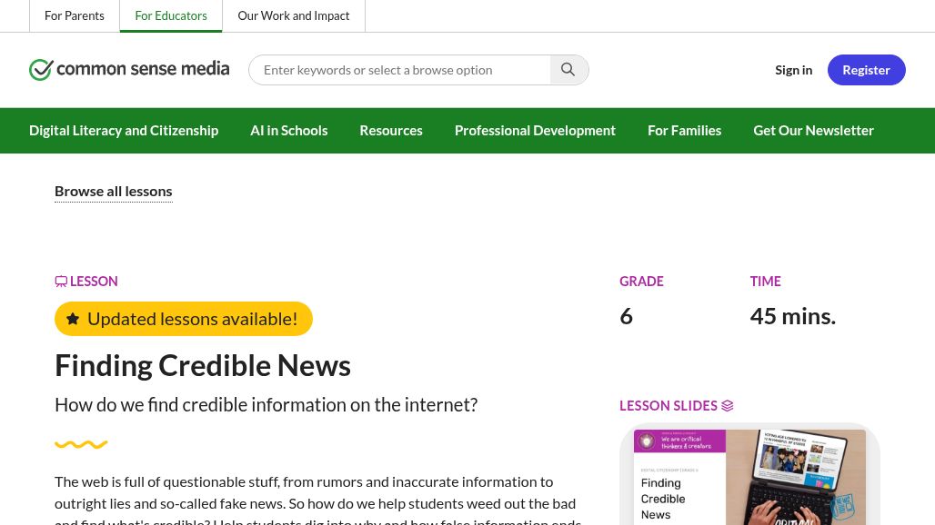
Task: Click the 45 mins. time value
Action: tap(793, 316)
